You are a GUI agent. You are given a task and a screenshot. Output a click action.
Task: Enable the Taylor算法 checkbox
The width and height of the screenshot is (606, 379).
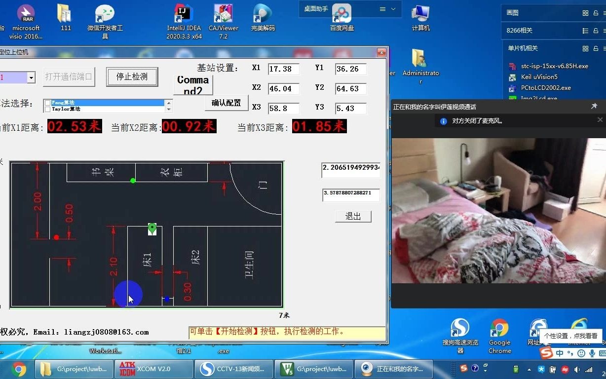click(47, 109)
